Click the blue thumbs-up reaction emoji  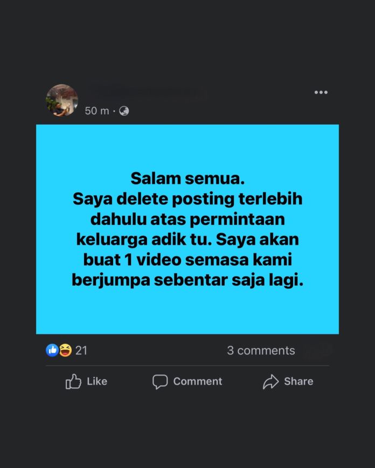[x=52, y=350]
